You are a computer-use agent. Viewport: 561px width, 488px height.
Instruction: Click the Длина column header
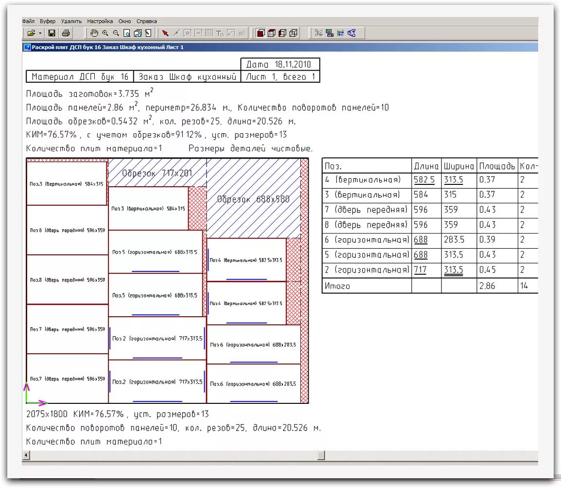pyautogui.click(x=426, y=166)
